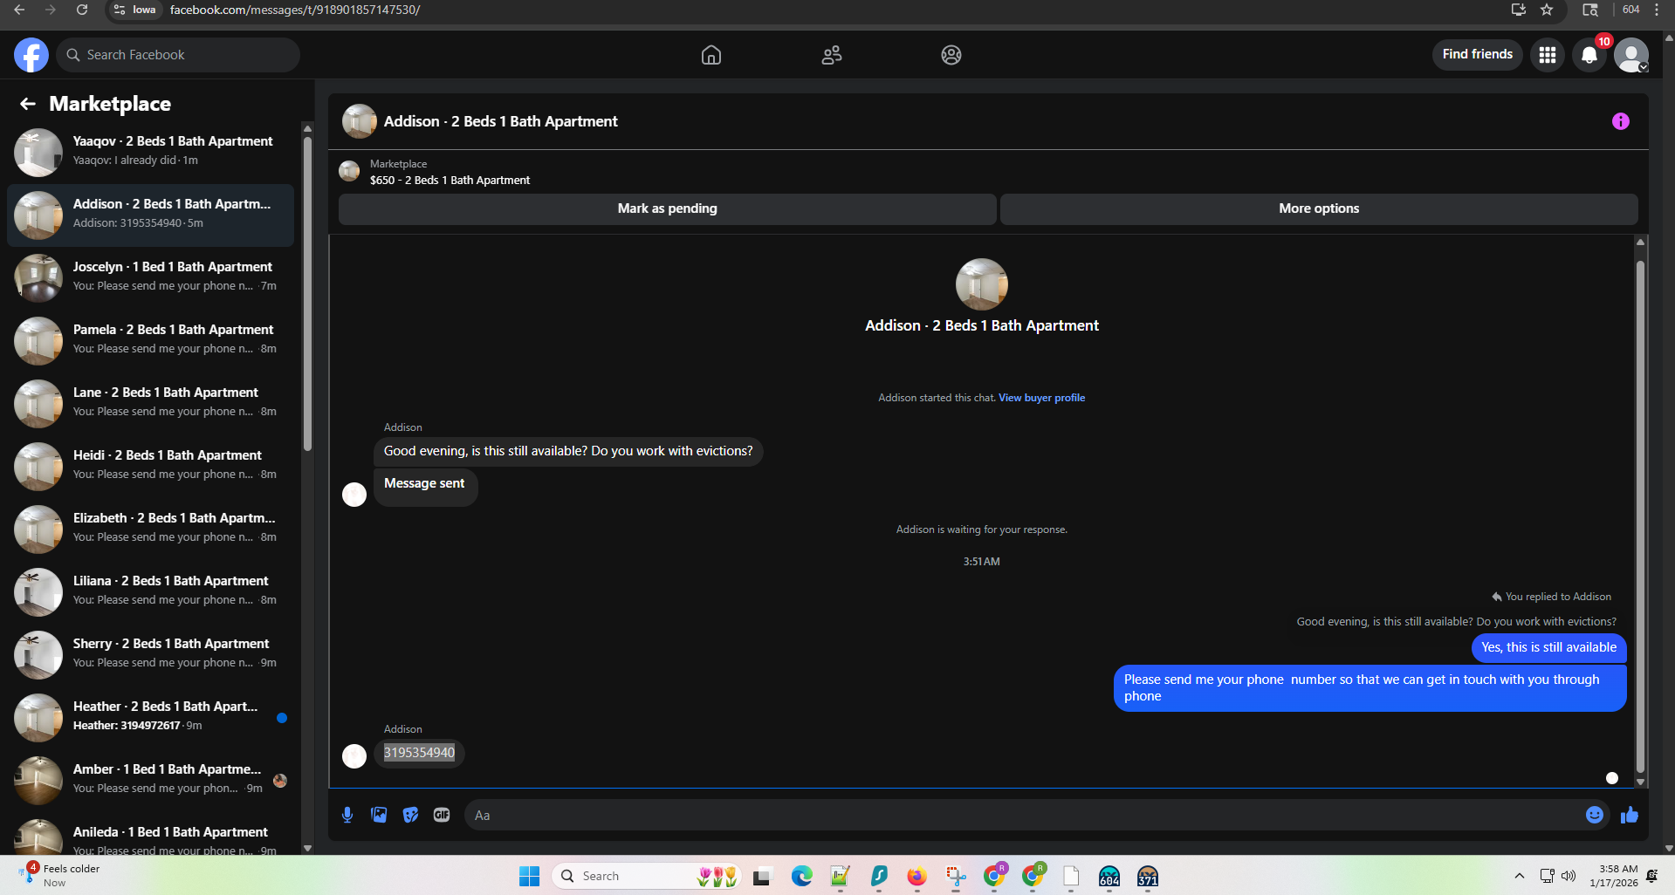Open the notifications bell

click(x=1589, y=55)
